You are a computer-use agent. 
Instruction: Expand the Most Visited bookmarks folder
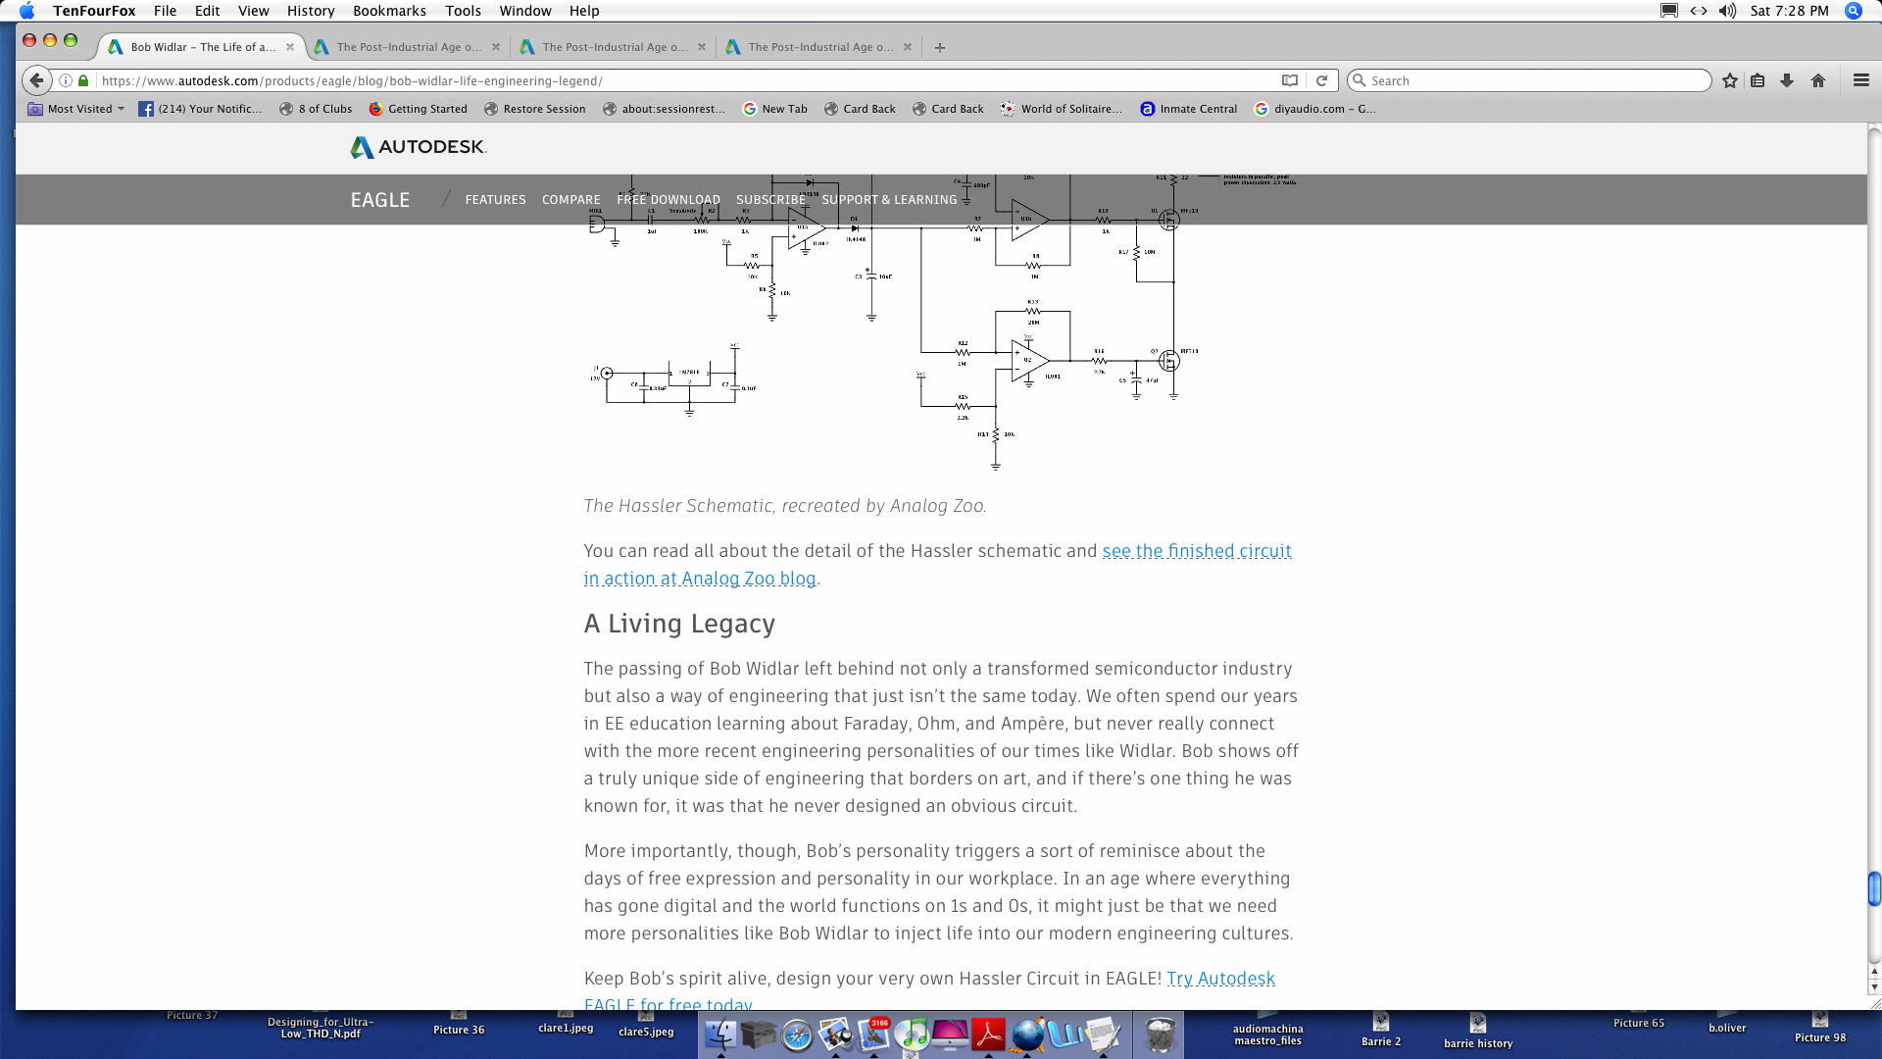click(x=76, y=109)
